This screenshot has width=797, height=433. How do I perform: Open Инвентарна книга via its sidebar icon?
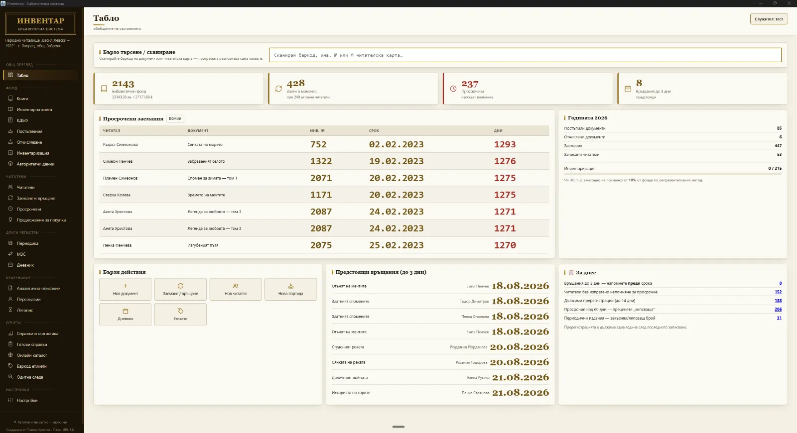click(x=10, y=109)
